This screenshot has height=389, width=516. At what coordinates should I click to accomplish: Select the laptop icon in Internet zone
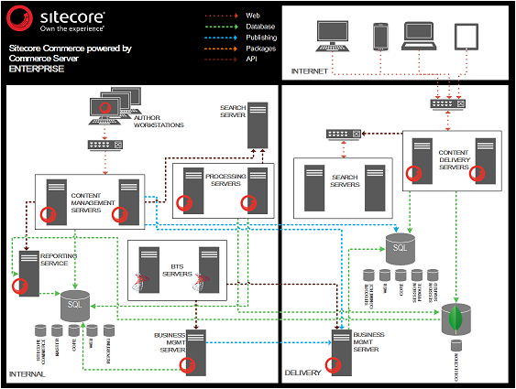[x=419, y=36]
